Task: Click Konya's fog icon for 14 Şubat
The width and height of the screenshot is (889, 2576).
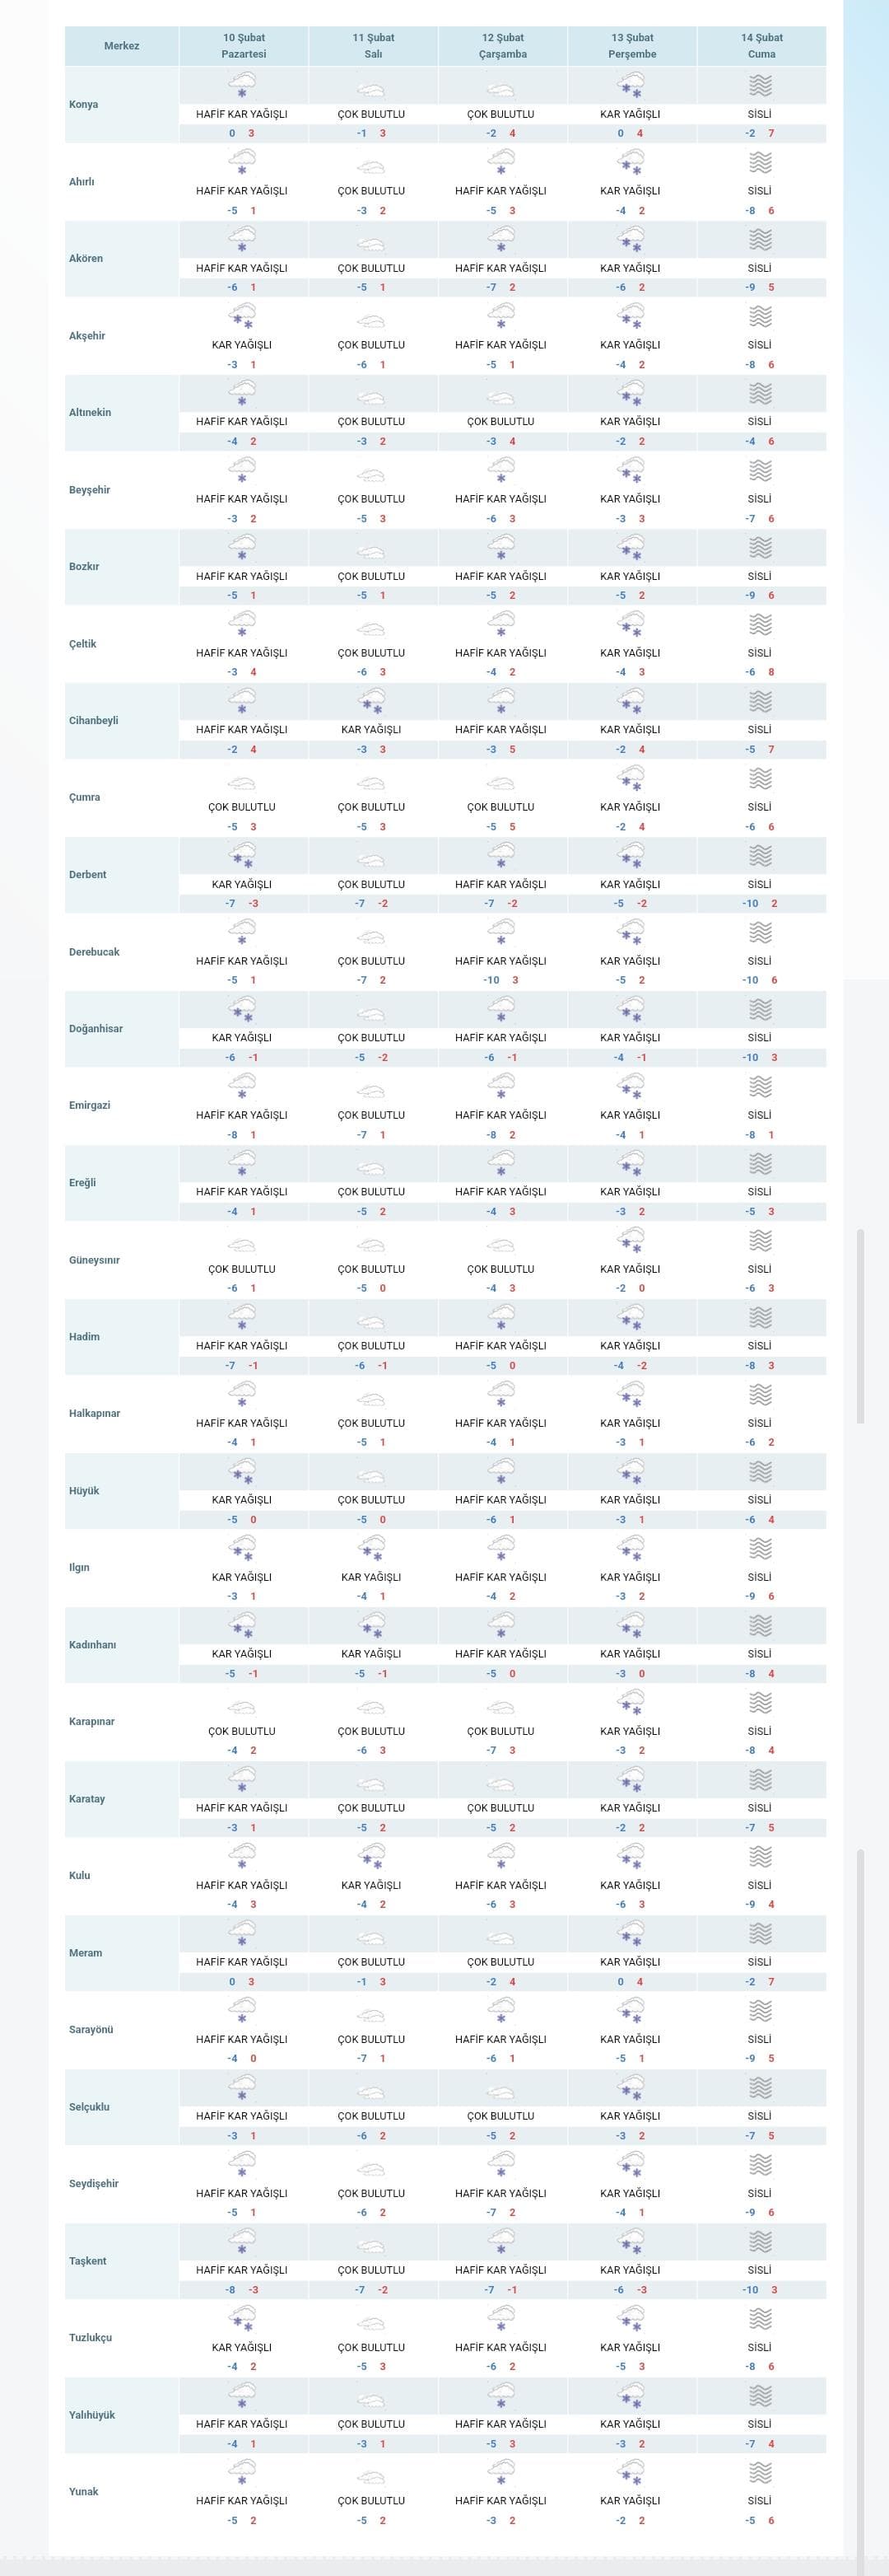Action: click(760, 85)
